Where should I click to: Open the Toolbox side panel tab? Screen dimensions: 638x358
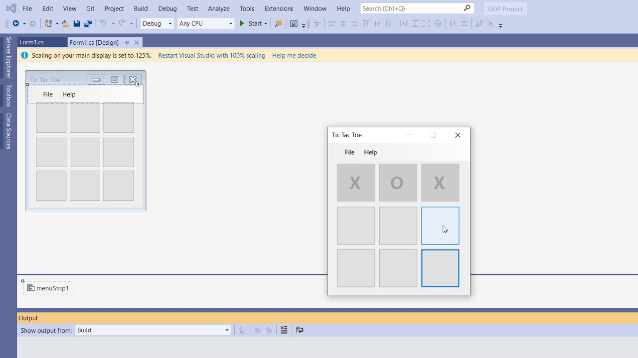coord(8,96)
